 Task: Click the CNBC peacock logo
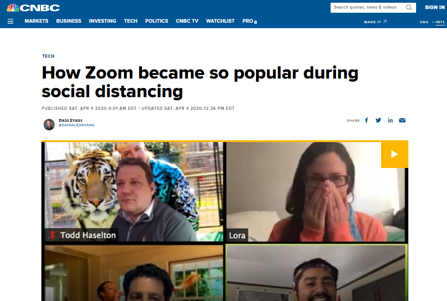coord(33,8)
